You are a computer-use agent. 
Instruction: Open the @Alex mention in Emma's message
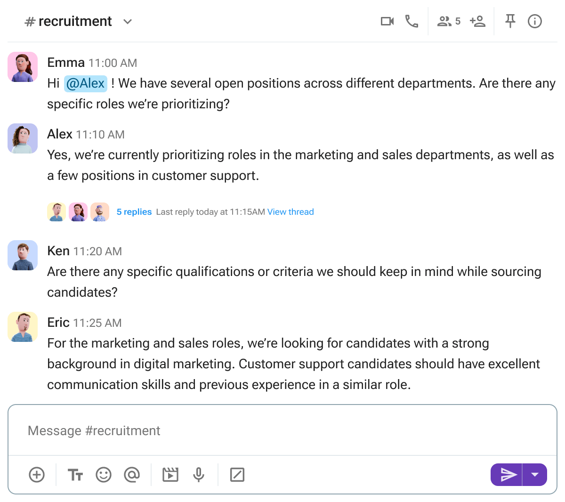[x=85, y=83]
